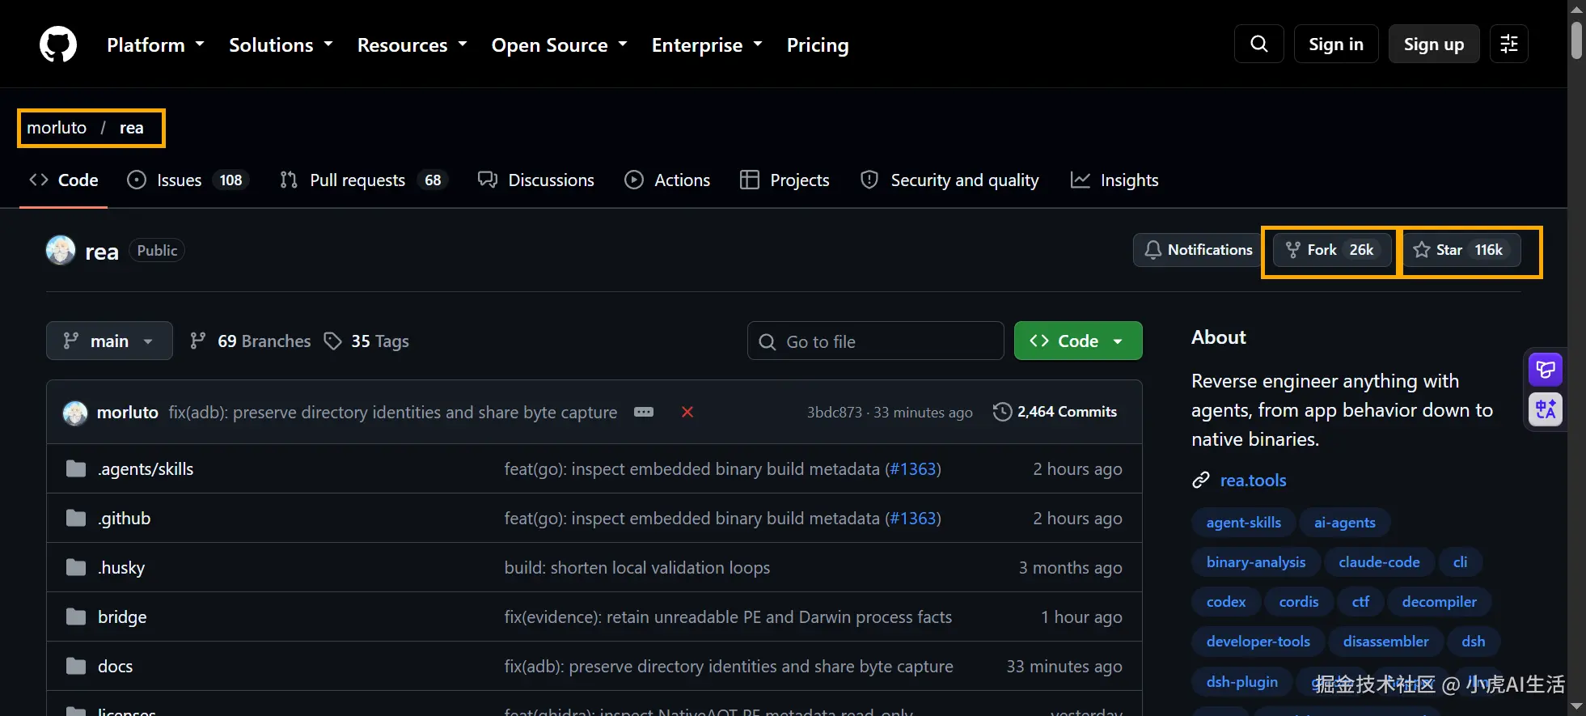Image resolution: width=1586 pixels, height=716 pixels.
Task: View the 35 Tags list
Action: click(x=366, y=341)
